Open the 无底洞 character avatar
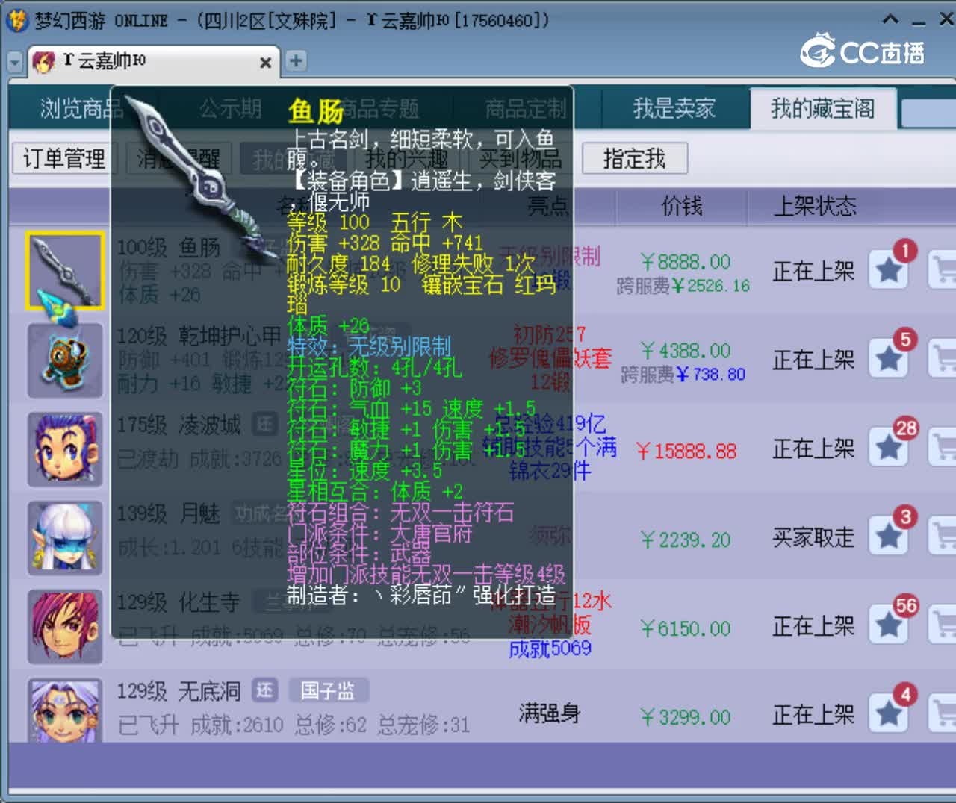 (65, 710)
